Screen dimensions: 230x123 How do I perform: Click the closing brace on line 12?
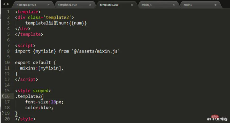[16, 74]
